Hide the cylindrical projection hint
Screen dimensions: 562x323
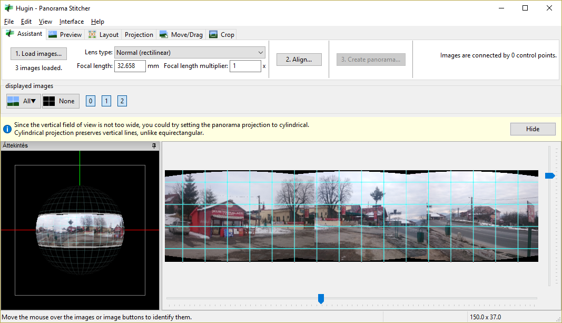533,129
